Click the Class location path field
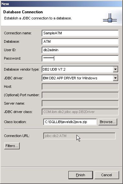123x184 pixels. click(x=70, y=122)
